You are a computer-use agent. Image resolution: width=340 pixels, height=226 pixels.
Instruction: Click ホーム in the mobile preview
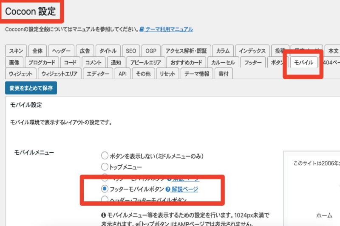tap(324, 215)
